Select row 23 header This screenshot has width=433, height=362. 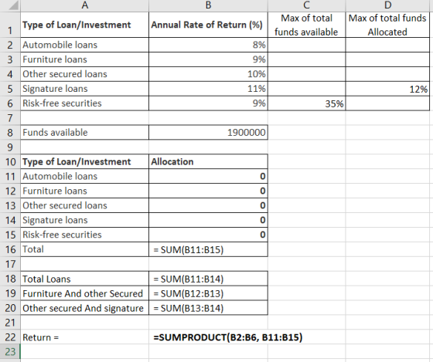coord(10,351)
